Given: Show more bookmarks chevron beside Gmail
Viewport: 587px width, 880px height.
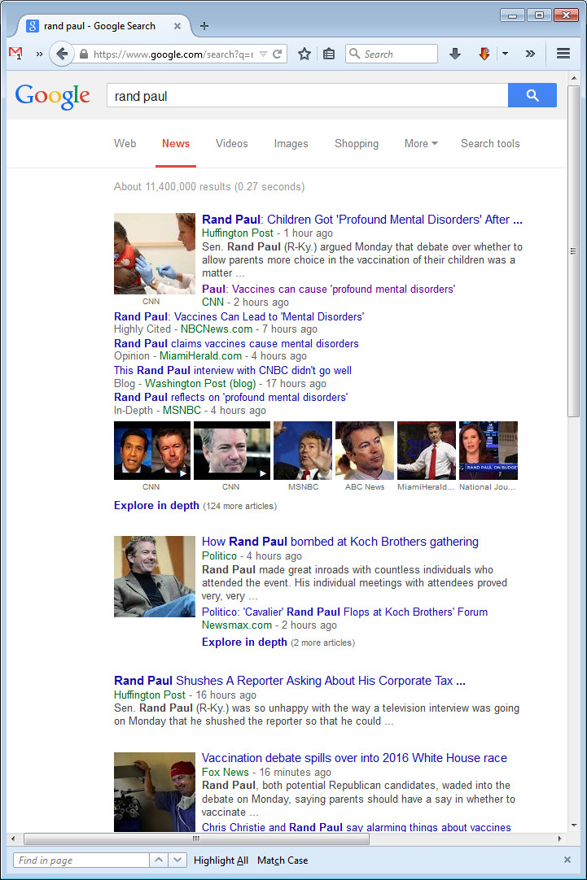Looking at the screenshot, I should click(39, 54).
